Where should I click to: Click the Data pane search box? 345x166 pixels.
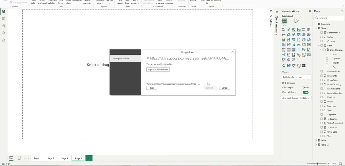(x=329, y=18)
